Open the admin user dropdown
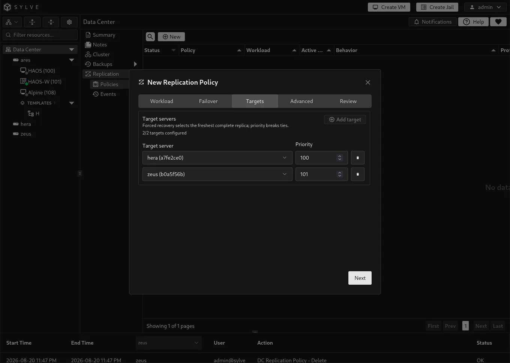The height and width of the screenshot is (363, 510). pos(485,7)
